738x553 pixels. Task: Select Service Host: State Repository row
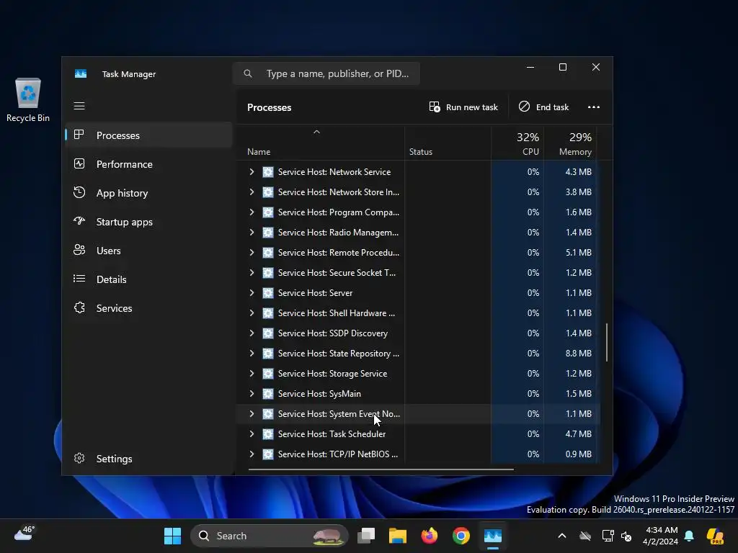pos(419,354)
